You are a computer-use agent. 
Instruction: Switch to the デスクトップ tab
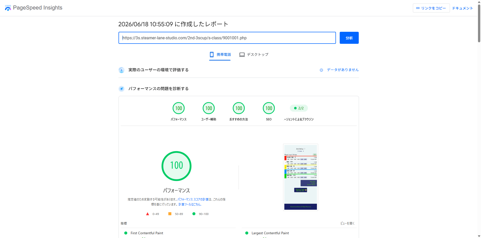254,55
